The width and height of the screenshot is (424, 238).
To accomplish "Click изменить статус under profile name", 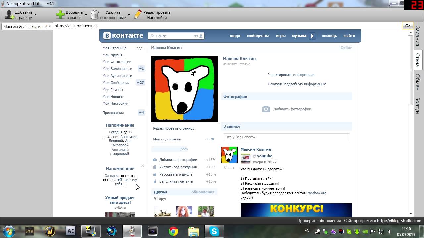I will [x=236, y=64].
